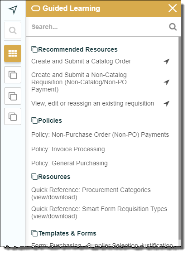The width and height of the screenshot is (188, 255).
Task: Collapse the Resources section header
Action: tap(51, 177)
